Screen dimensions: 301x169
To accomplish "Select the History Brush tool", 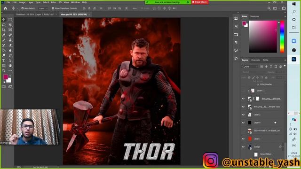I will [x=4, y=45].
